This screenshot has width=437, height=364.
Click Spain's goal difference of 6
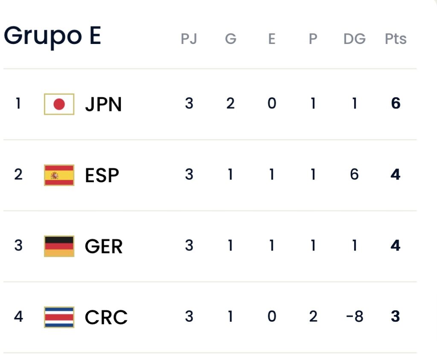click(354, 175)
